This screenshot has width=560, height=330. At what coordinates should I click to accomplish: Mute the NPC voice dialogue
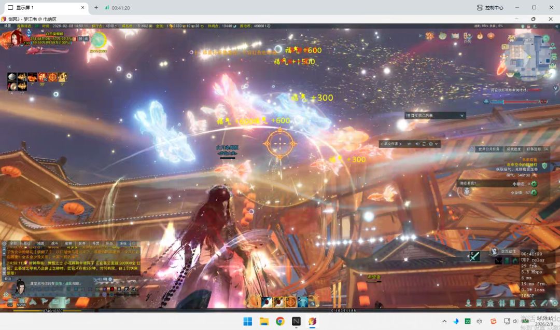pyautogui.click(x=99, y=279)
